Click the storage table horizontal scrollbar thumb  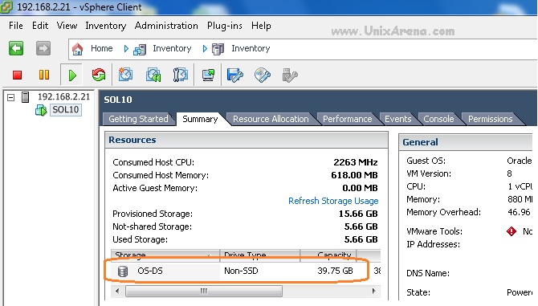(204, 292)
